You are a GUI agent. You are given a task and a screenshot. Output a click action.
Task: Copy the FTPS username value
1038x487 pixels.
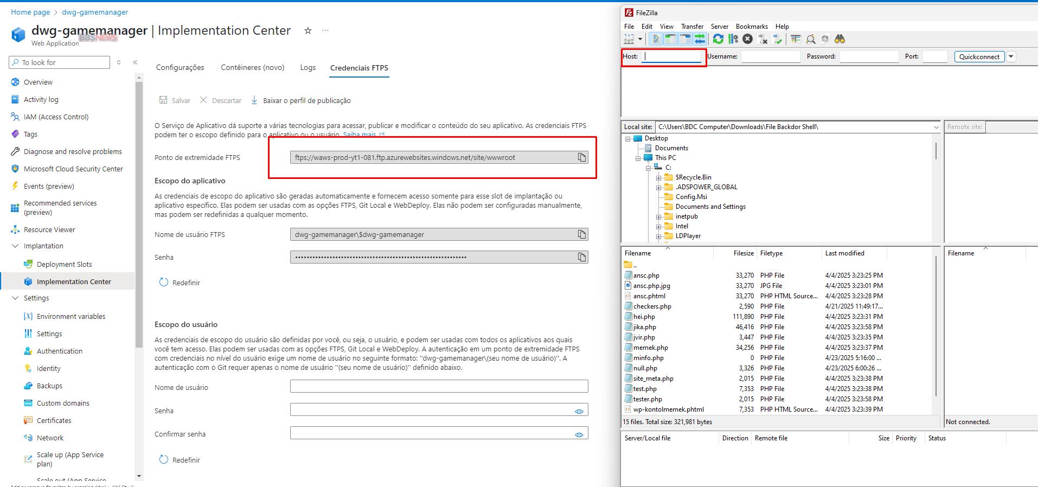pyautogui.click(x=581, y=234)
